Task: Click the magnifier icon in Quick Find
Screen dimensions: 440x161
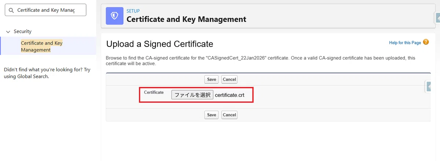Action: coord(11,10)
